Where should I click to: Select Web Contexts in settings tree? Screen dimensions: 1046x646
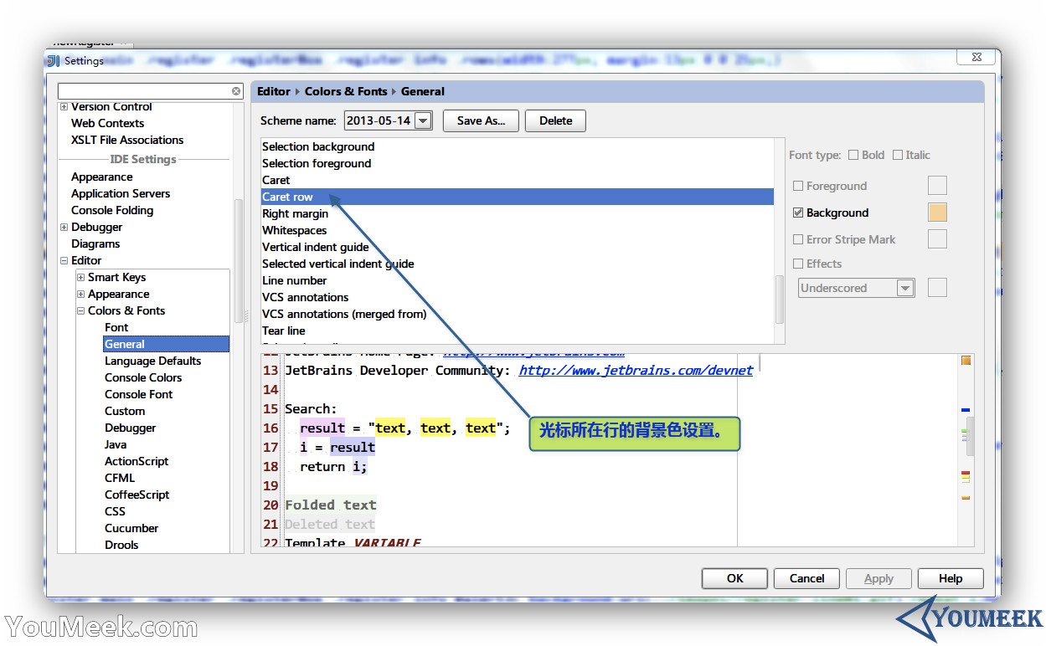pyautogui.click(x=107, y=123)
